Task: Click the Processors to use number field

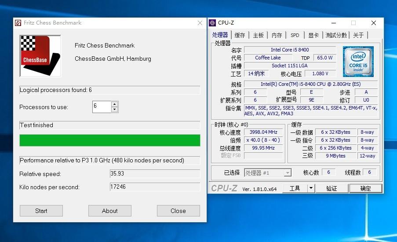Action: click(x=102, y=106)
